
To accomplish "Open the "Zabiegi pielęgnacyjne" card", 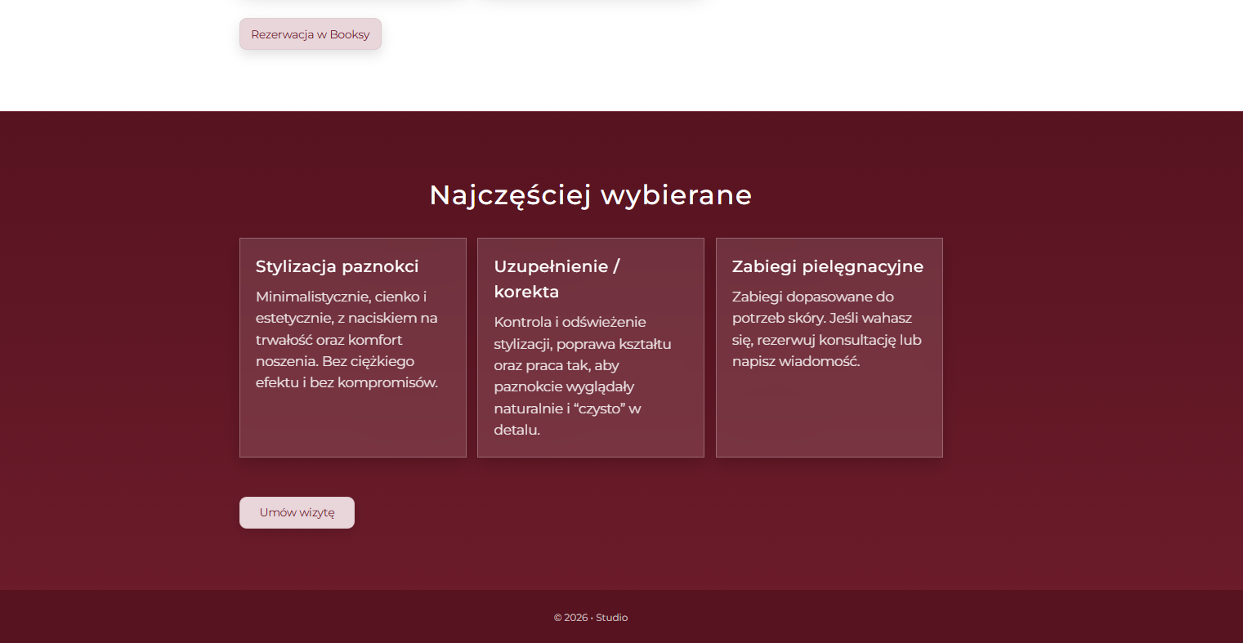I will [829, 347].
